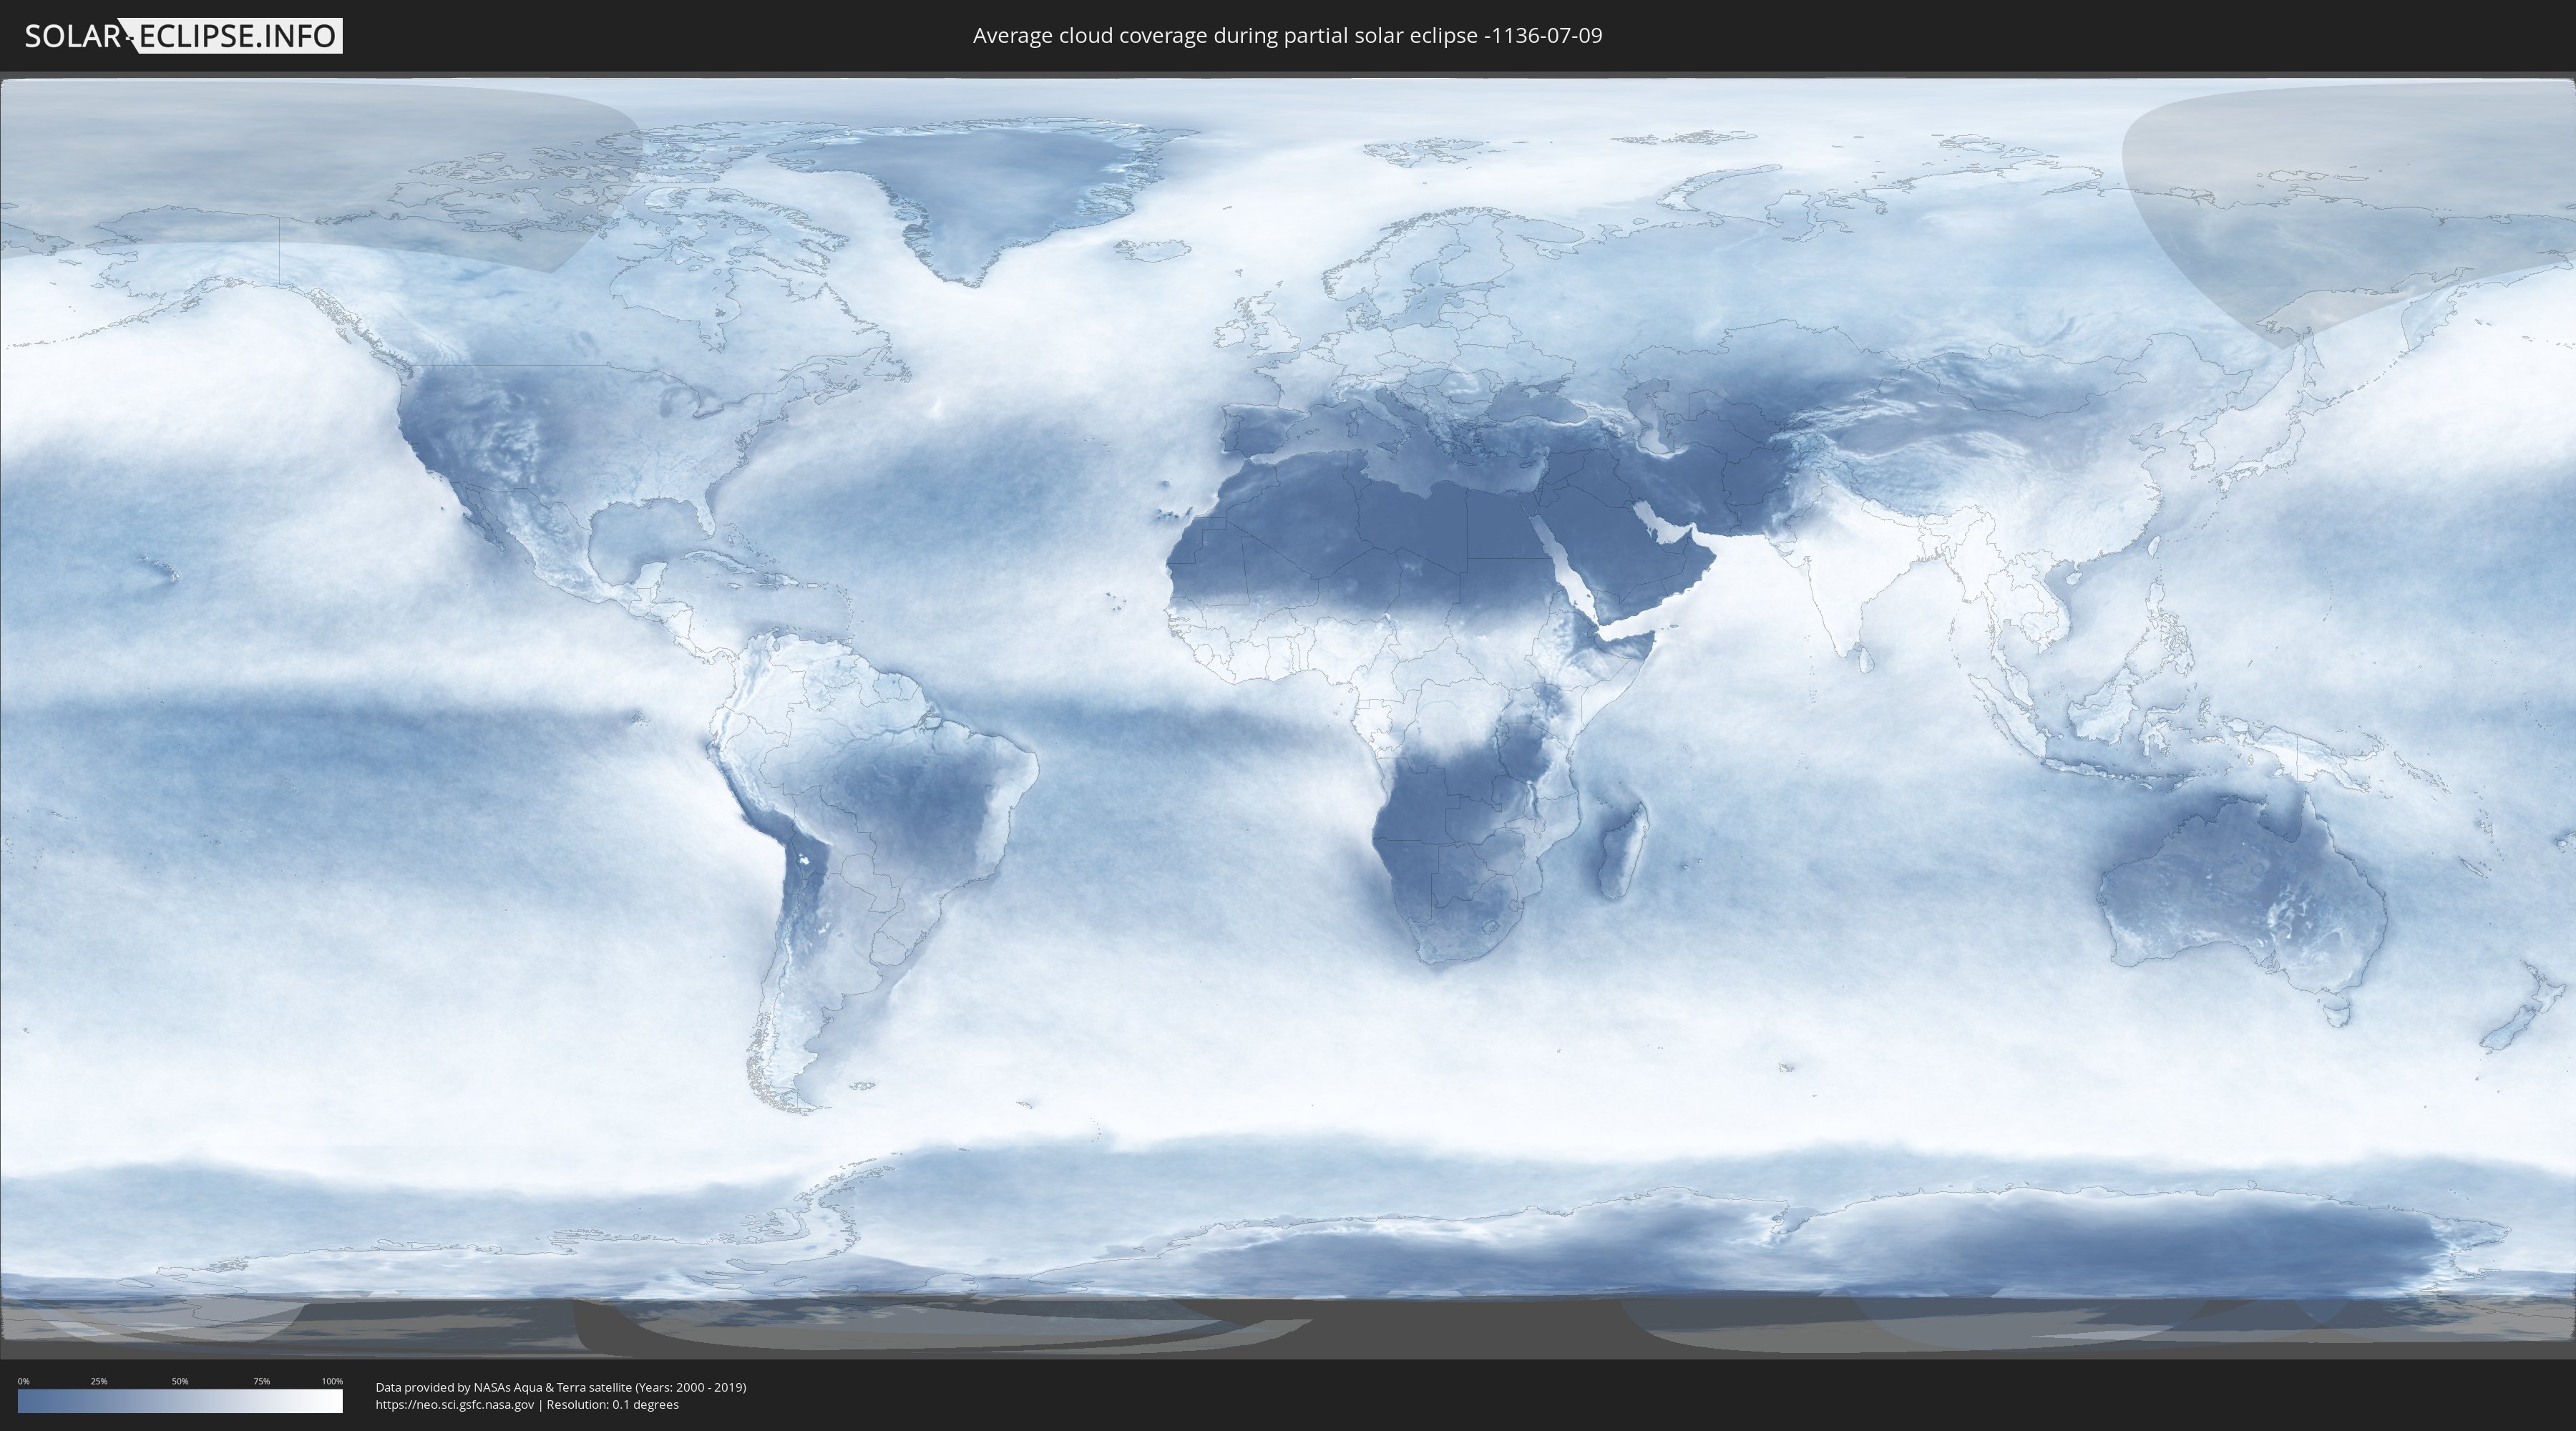Click the 75% legend label
This screenshot has height=1431, width=2576.
261,1381
